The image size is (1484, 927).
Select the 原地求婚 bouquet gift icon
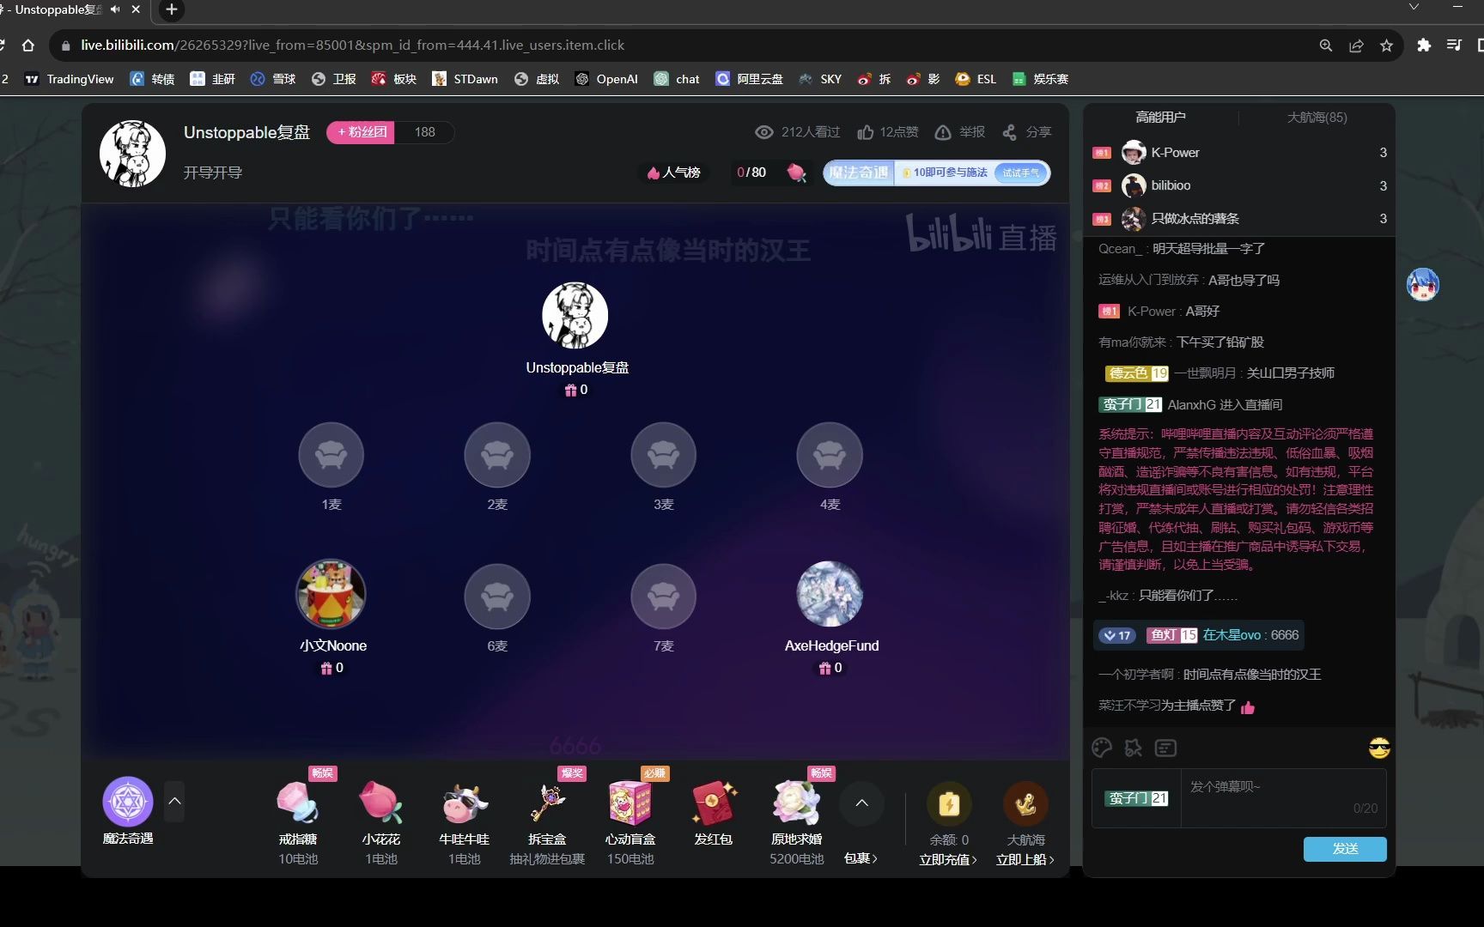[796, 803]
